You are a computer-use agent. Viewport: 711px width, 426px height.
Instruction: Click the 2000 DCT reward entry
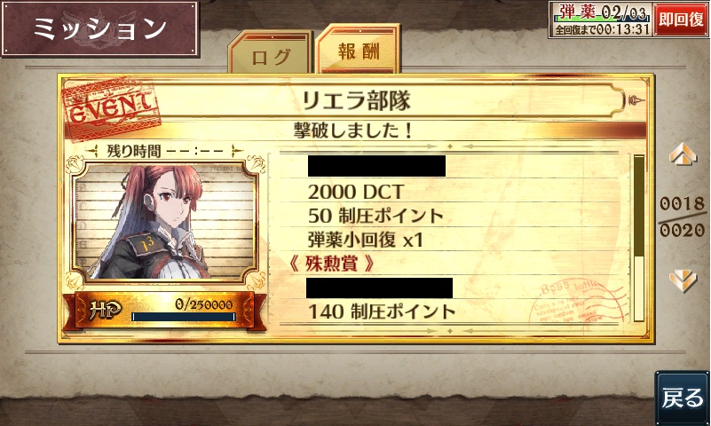click(355, 193)
